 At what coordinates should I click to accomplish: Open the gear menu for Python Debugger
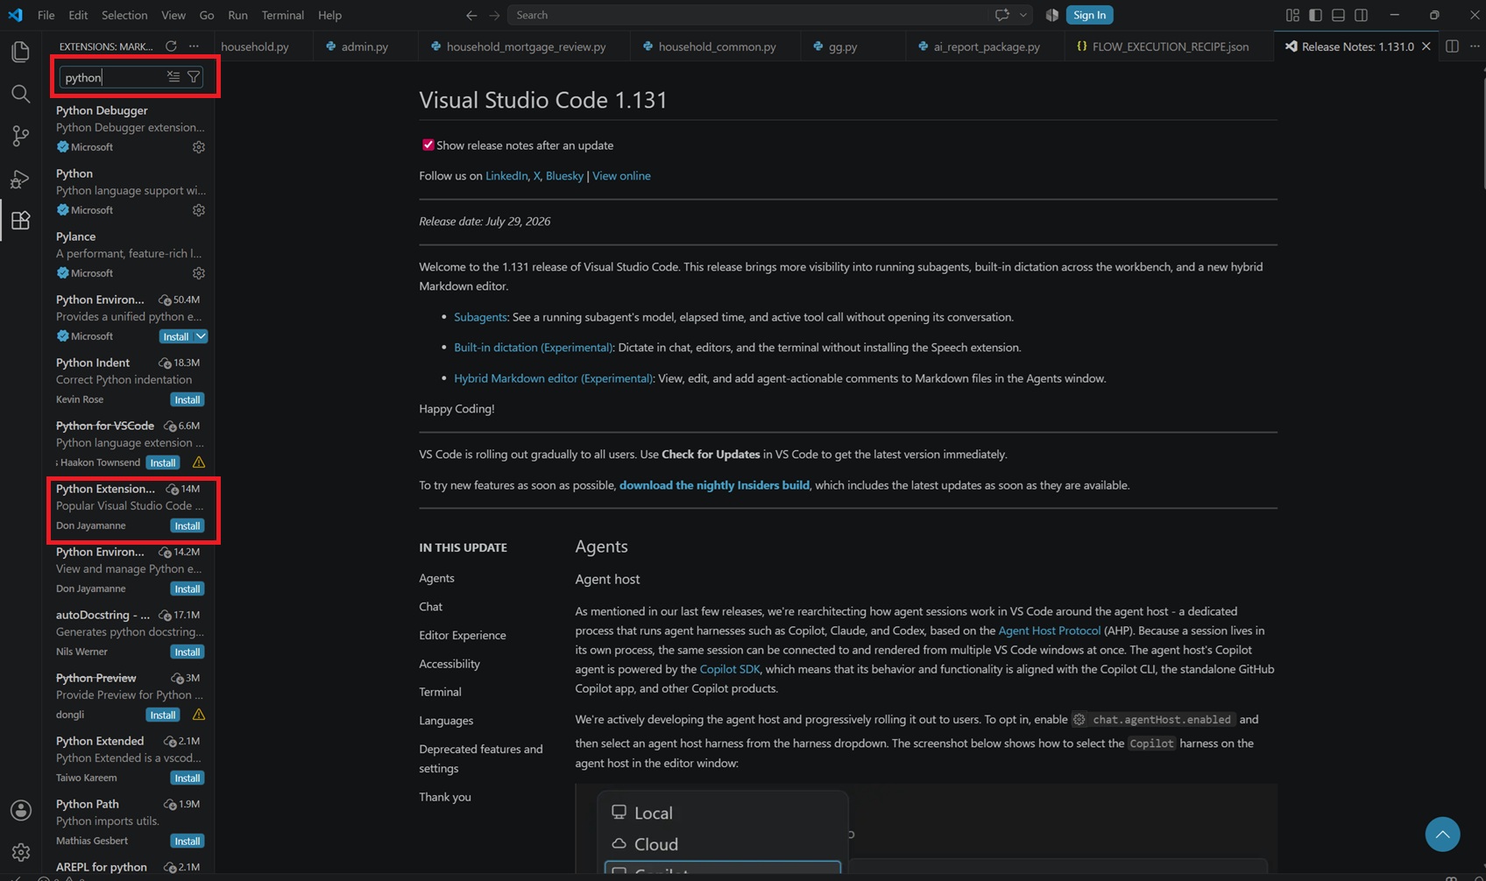(199, 147)
